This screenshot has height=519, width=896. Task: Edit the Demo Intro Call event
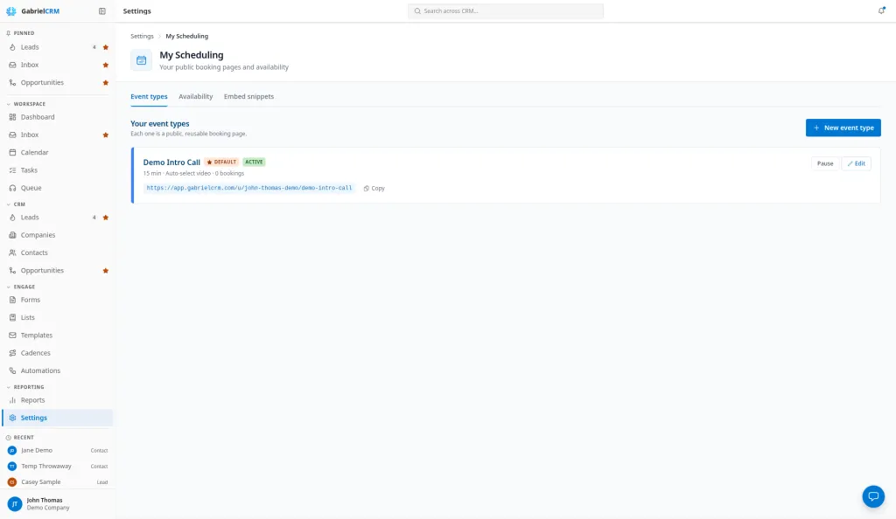coord(856,163)
